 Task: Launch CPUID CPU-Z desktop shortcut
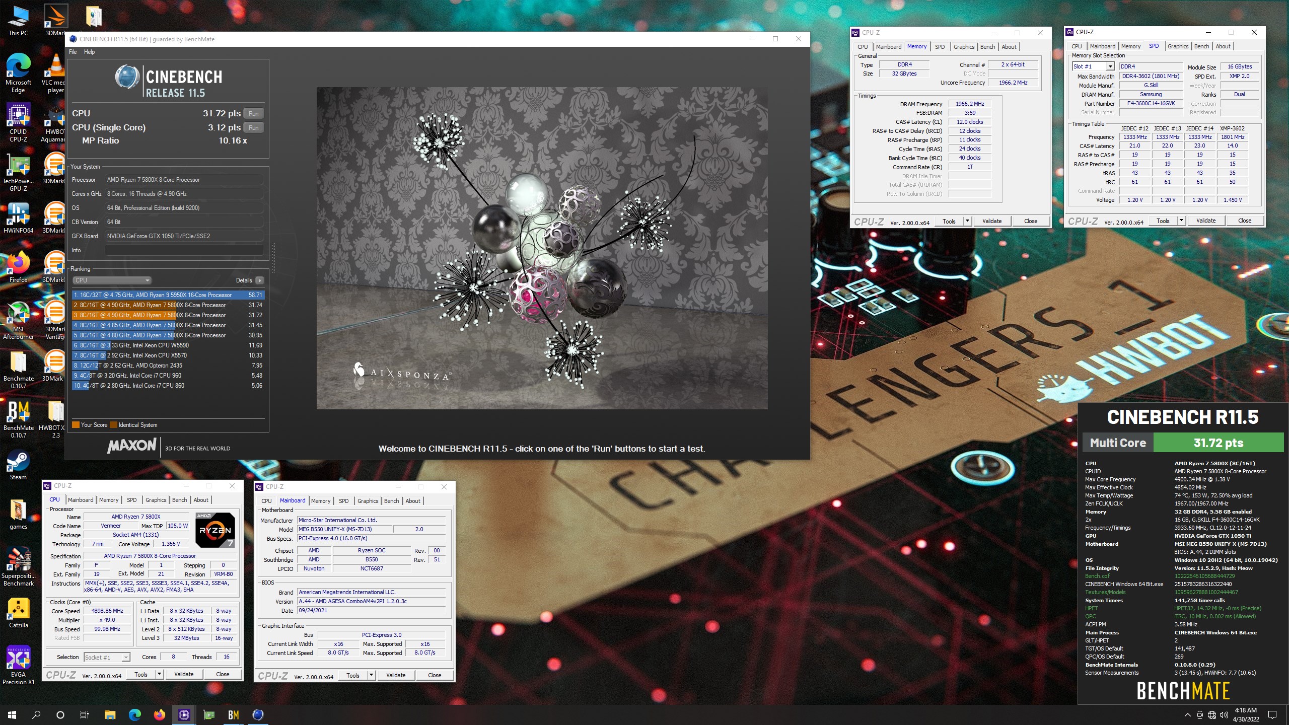point(18,122)
